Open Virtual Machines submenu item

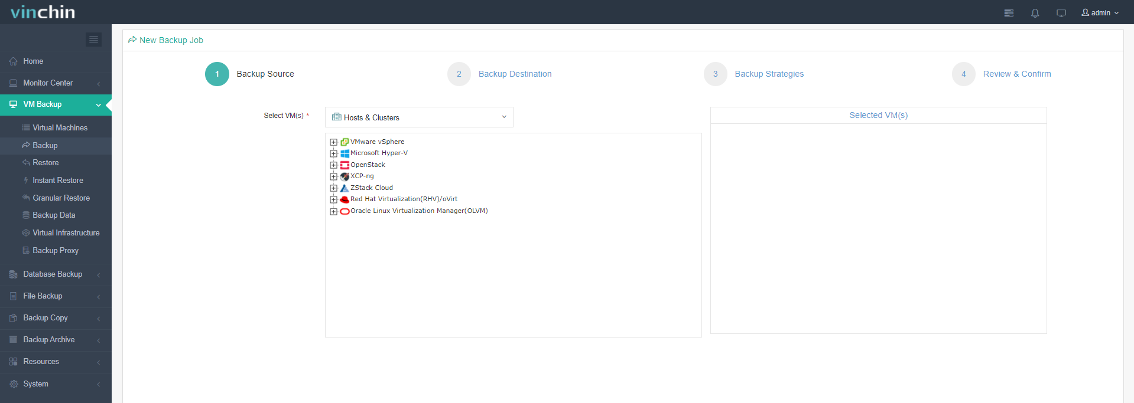[x=56, y=127]
